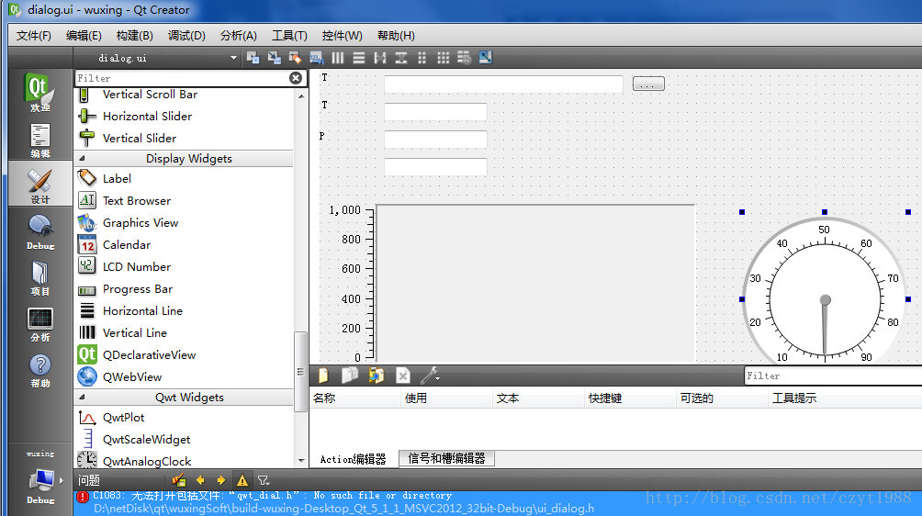The image size is (922, 516).
Task: Open the Analyze (分析) mode icon
Action: [x=40, y=324]
